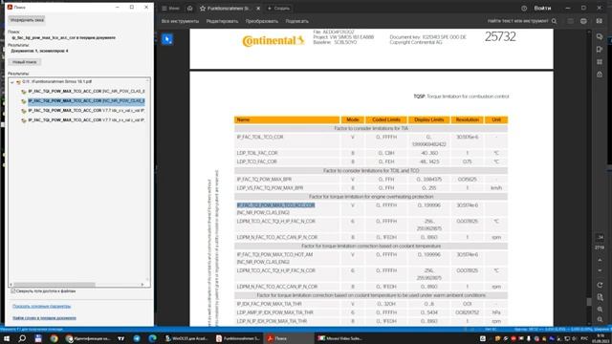This screenshot has height=344, width=612.
Task: Click the IP_FAC_TQ_POW_MAX_BPR table row name
Action: coord(264,180)
